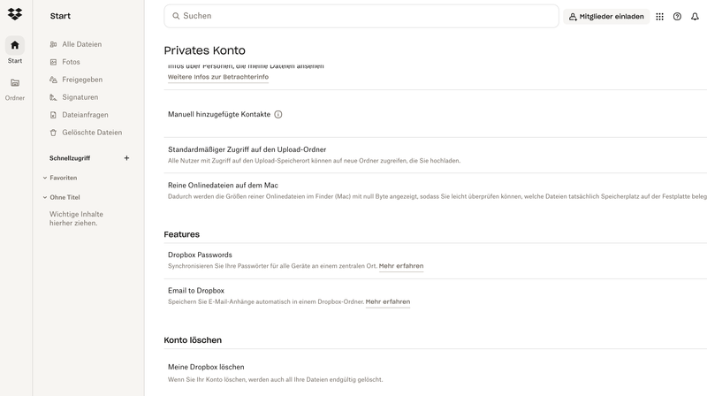Open the apps grid icon
This screenshot has height=396, width=707.
pyautogui.click(x=659, y=16)
